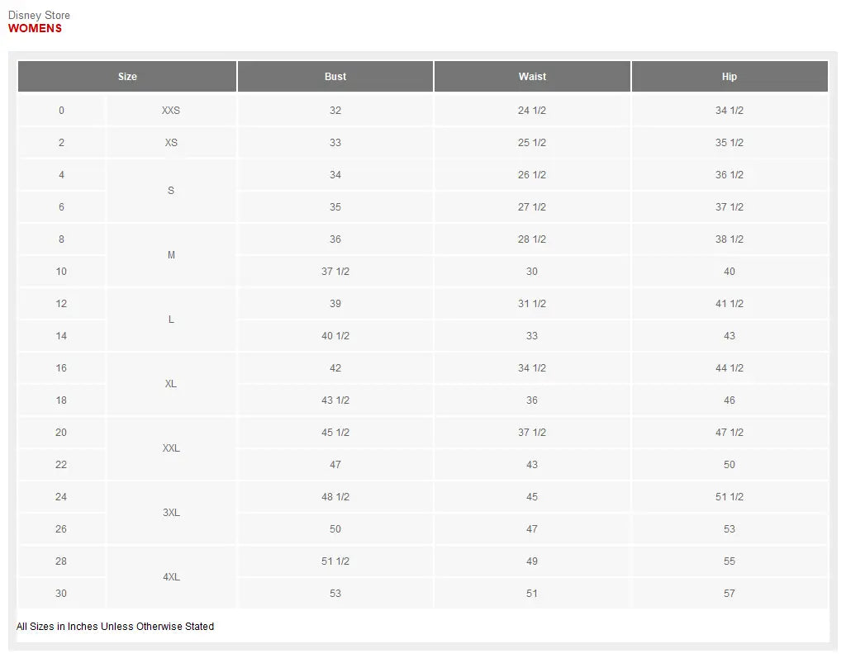
Task: Click the bust value 37 1/2
Action: coord(335,272)
